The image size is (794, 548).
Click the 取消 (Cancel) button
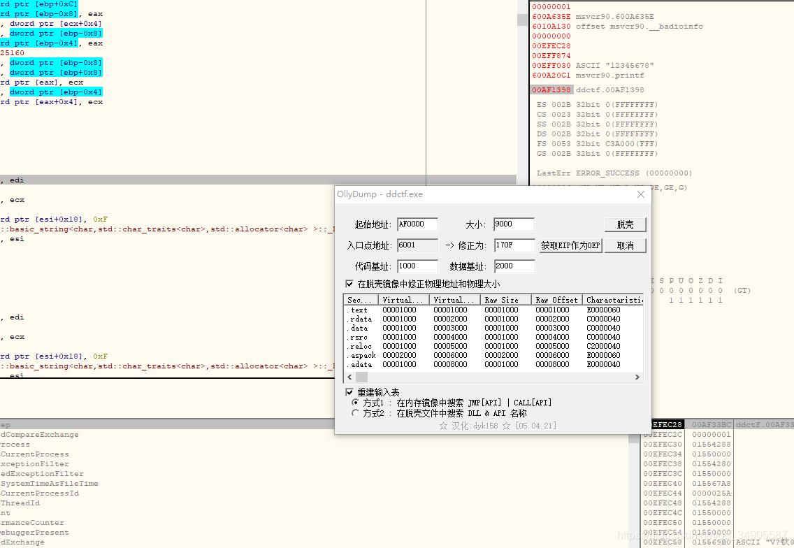(625, 245)
